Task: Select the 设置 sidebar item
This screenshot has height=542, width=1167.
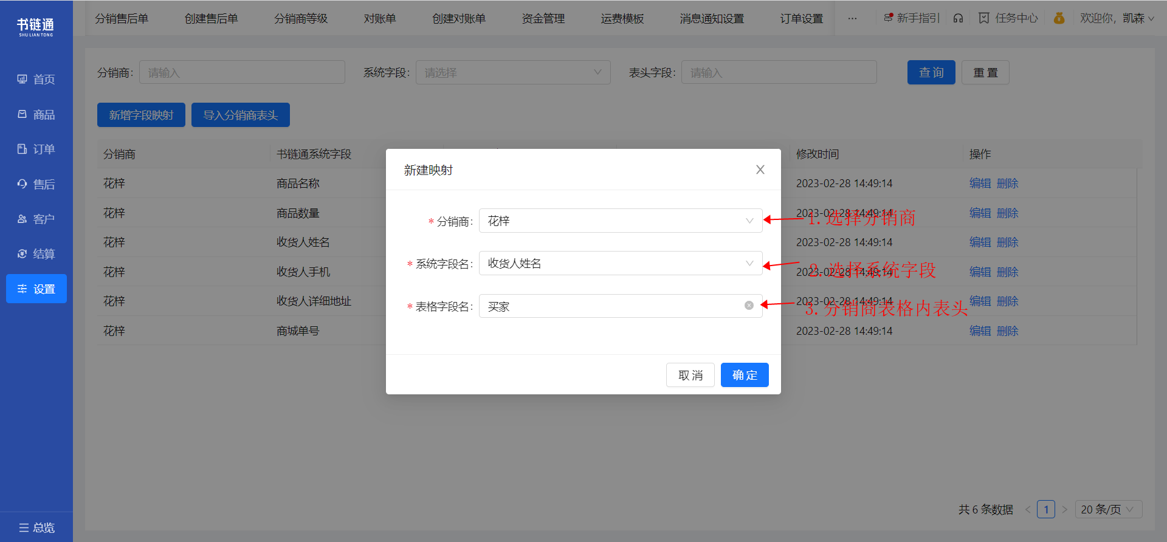Action: (36, 289)
